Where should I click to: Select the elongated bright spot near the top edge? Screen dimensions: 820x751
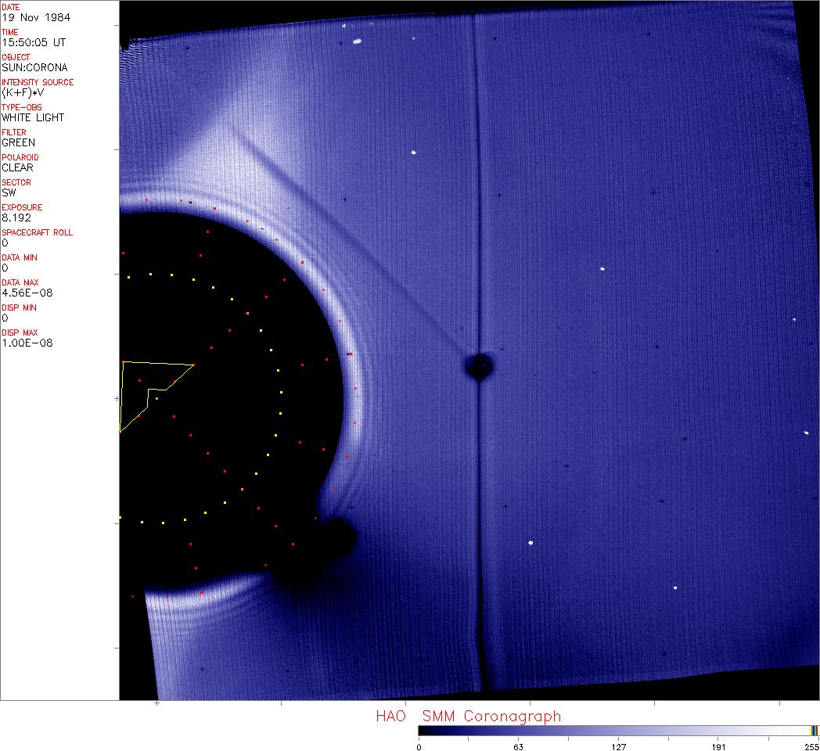coord(356,41)
